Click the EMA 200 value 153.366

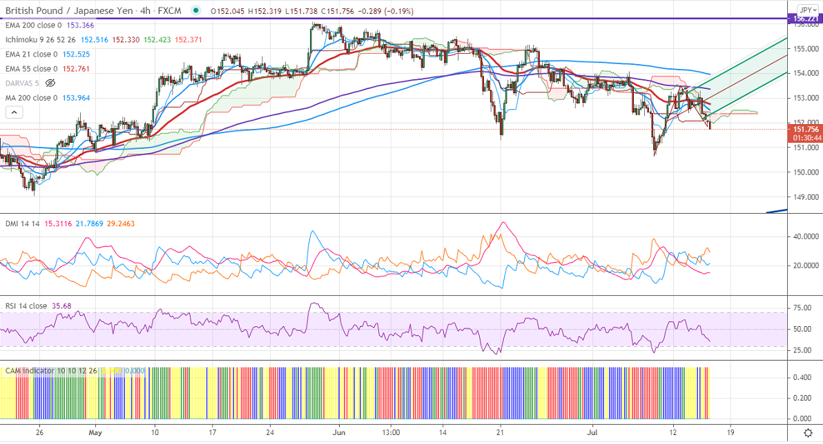pyautogui.click(x=80, y=25)
